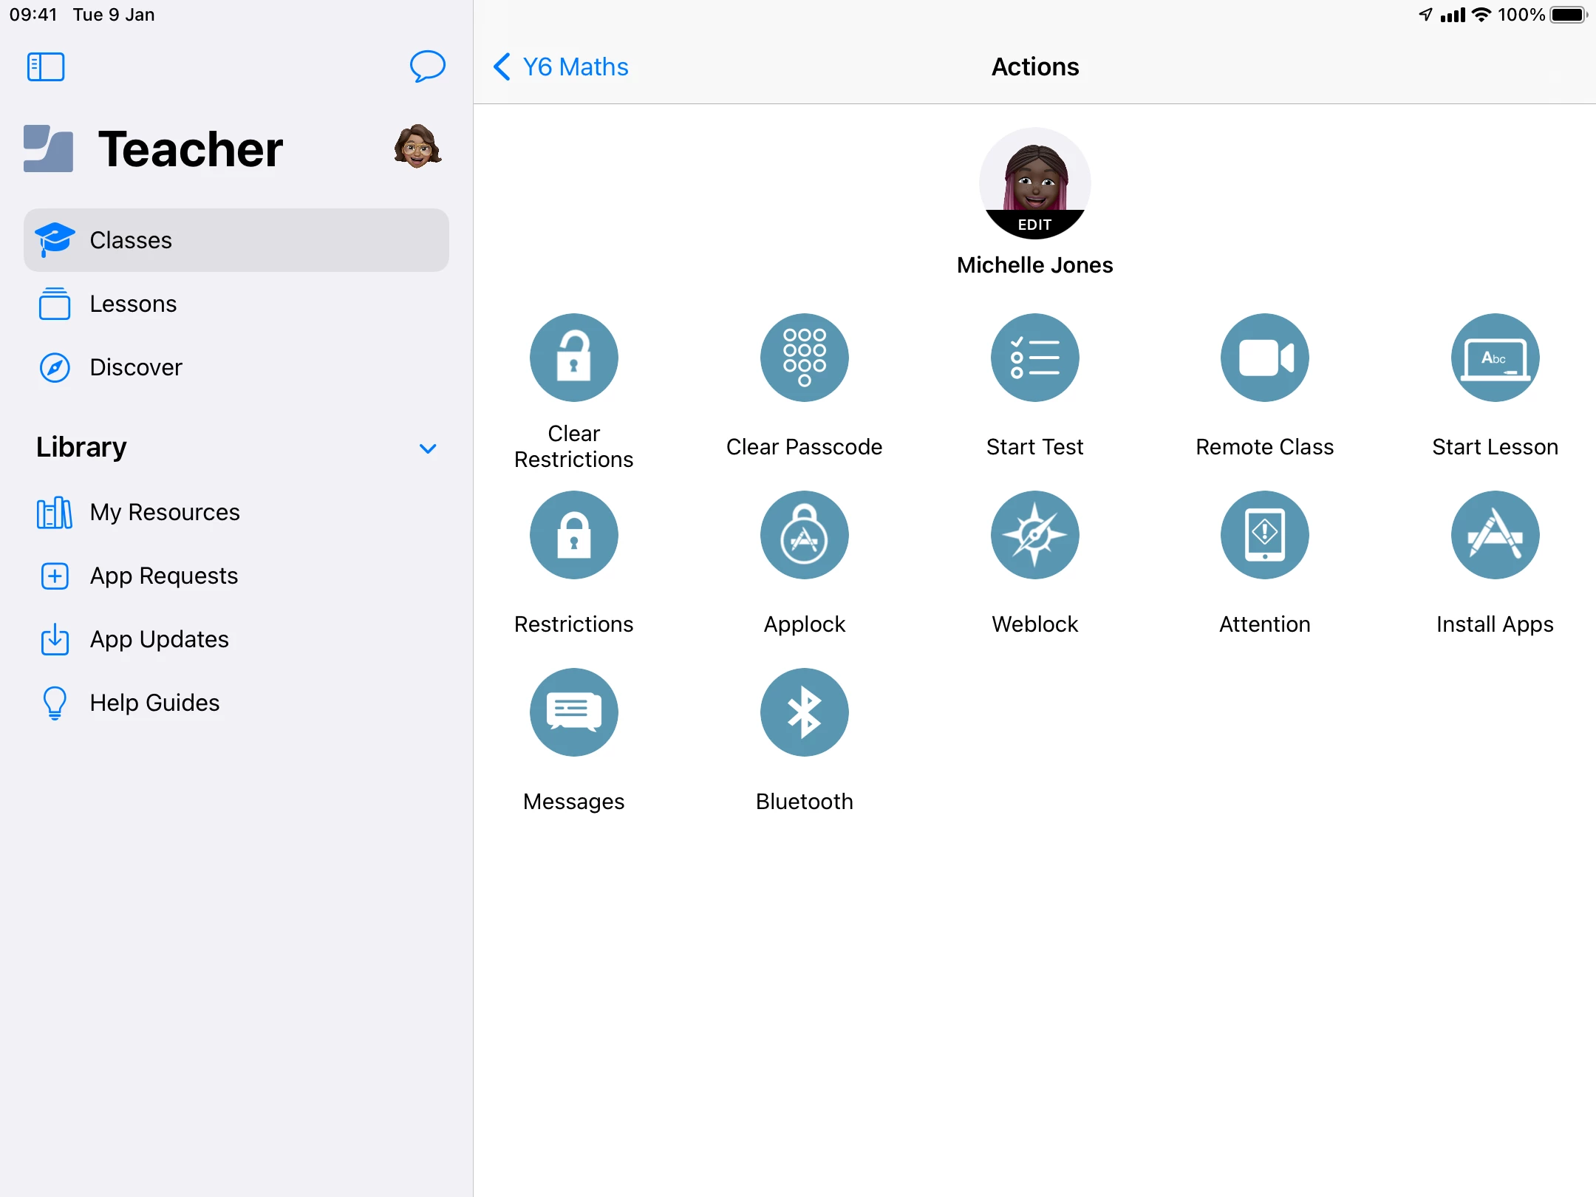The image size is (1596, 1197).
Task: Tap the Restrictions padlock icon
Action: (x=573, y=535)
